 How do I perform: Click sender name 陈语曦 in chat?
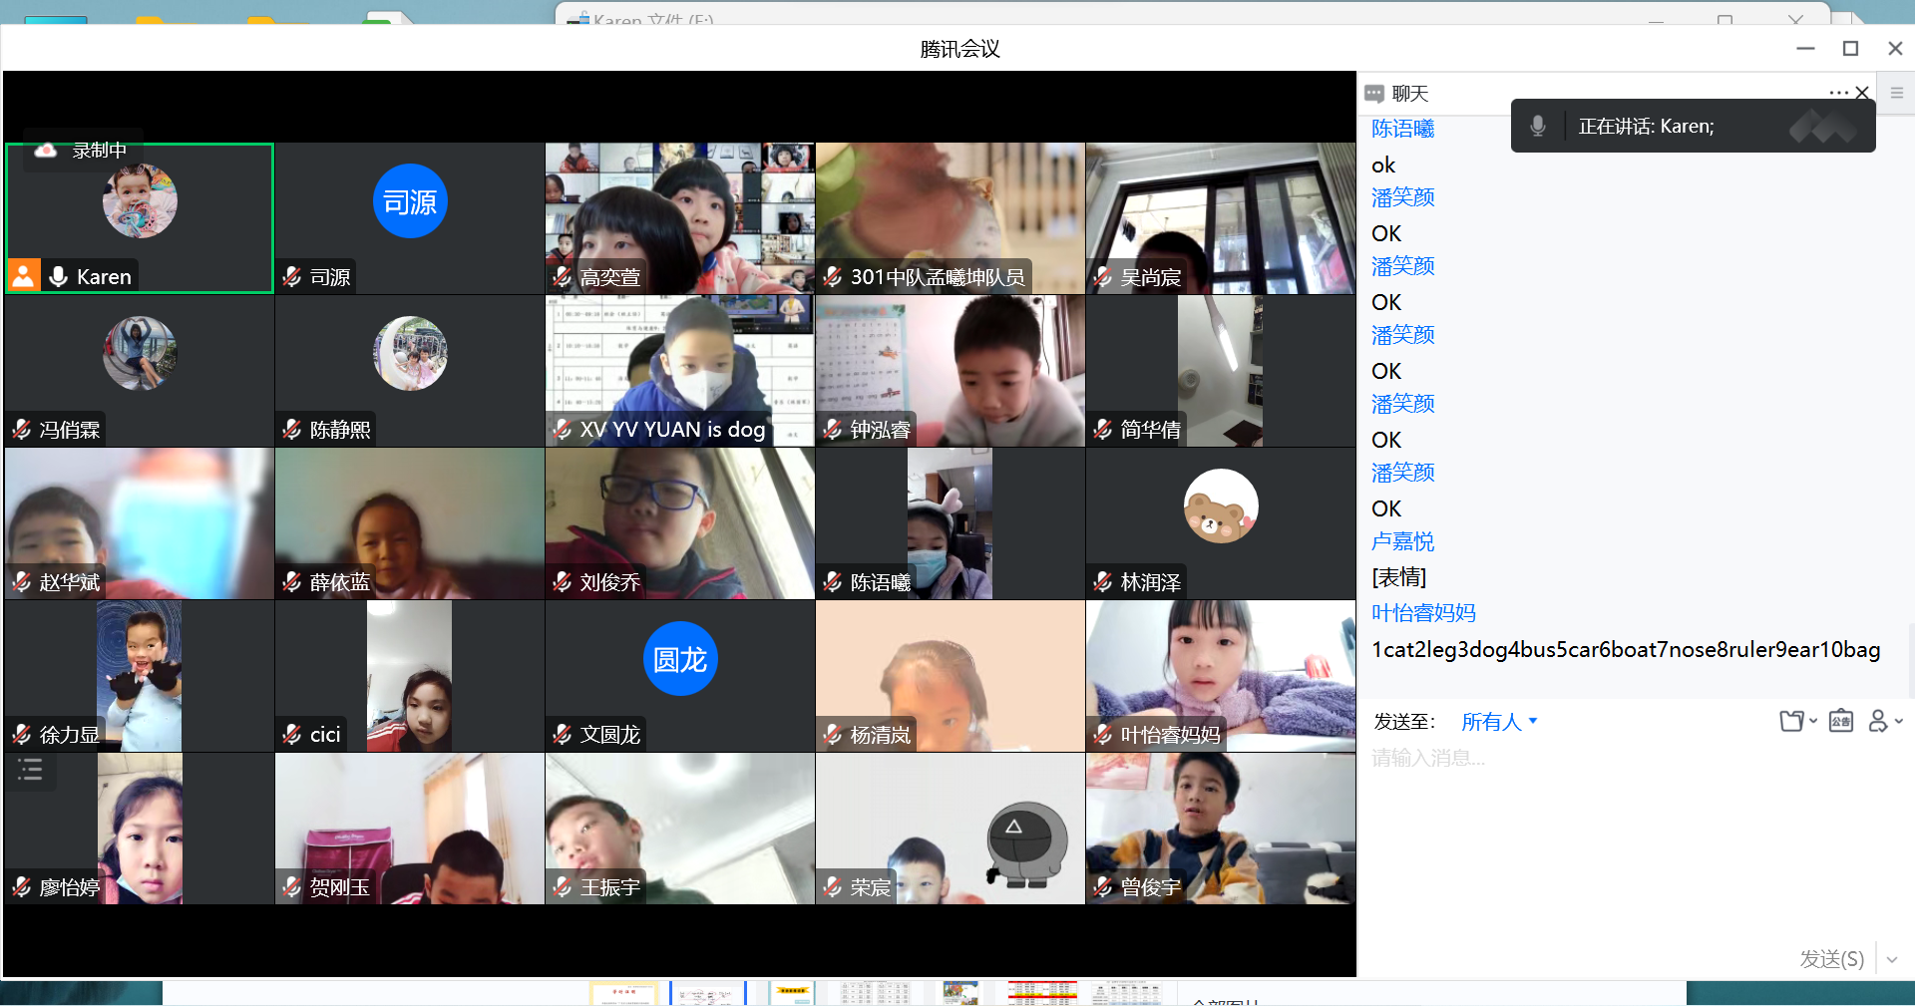coord(1402,129)
